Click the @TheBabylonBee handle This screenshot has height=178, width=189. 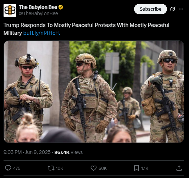tap(38, 13)
